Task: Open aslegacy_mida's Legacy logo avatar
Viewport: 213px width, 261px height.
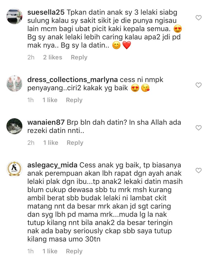Action: (x=14, y=169)
